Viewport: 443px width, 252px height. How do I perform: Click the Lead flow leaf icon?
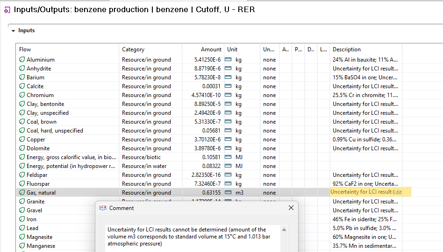coord(22,228)
